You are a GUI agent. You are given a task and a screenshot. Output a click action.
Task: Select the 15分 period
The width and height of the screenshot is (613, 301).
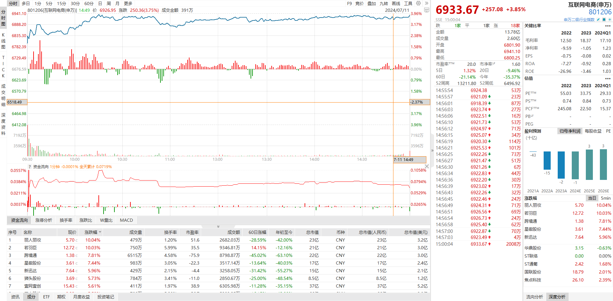pyautogui.click(x=61, y=4)
